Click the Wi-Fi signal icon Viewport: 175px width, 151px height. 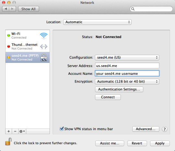click(x=44, y=35)
